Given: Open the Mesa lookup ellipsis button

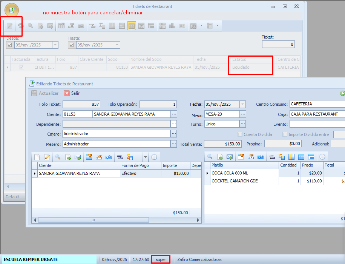Looking at the screenshot, I should (243, 114).
